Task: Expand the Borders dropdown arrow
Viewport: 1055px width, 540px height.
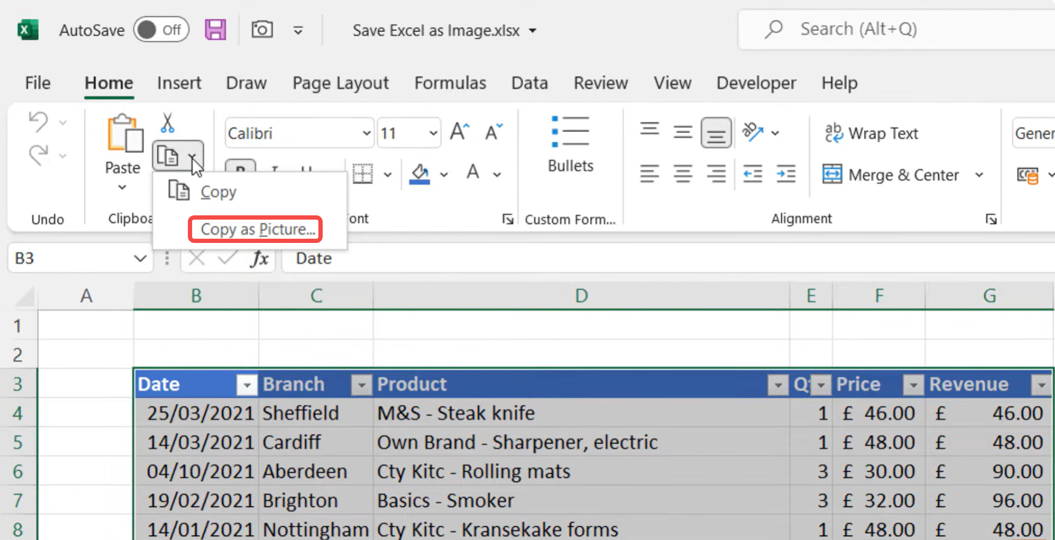Action: point(388,175)
